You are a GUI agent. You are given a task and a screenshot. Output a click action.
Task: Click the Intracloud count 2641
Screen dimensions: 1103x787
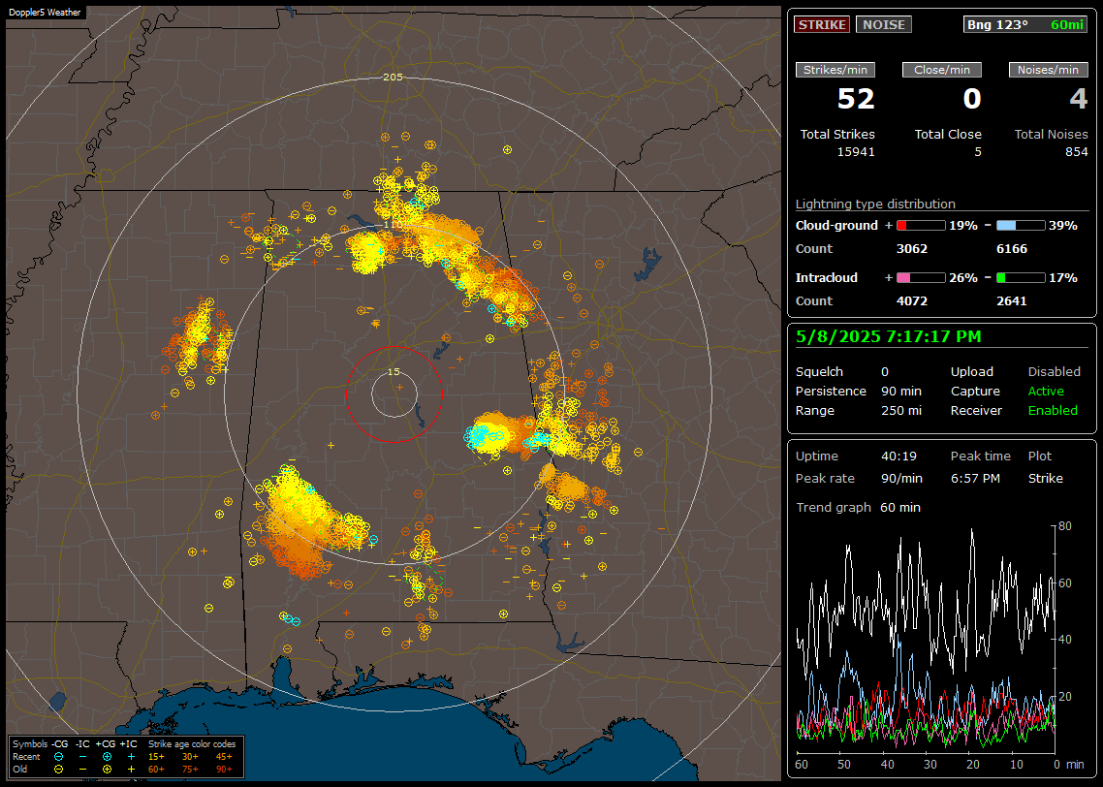coord(1012,301)
